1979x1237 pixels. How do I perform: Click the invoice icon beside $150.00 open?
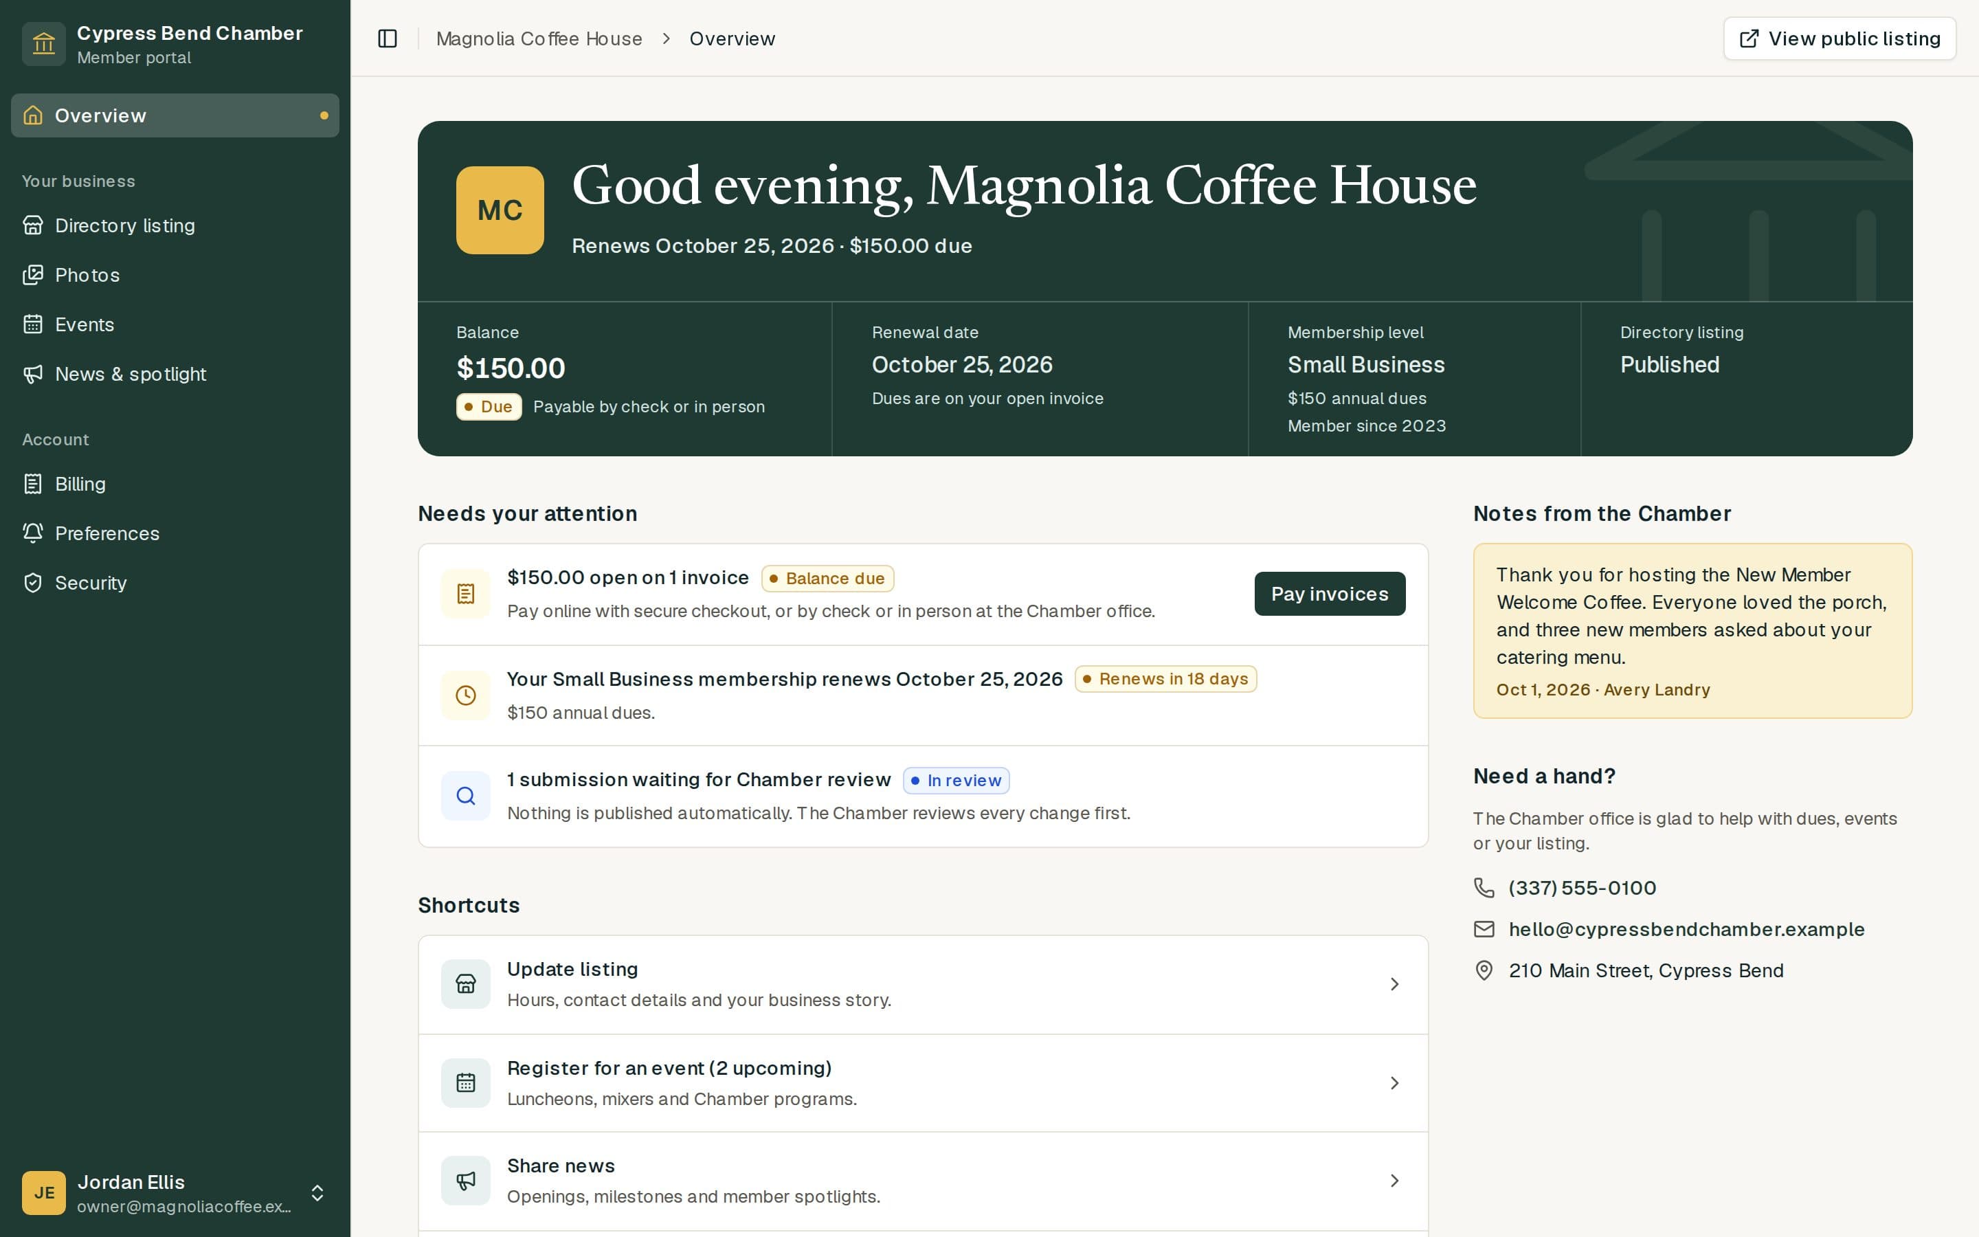(x=465, y=594)
